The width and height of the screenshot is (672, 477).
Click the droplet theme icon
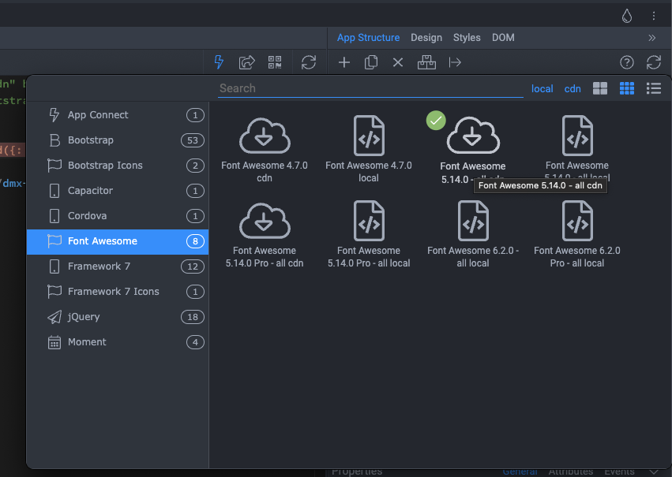[627, 16]
